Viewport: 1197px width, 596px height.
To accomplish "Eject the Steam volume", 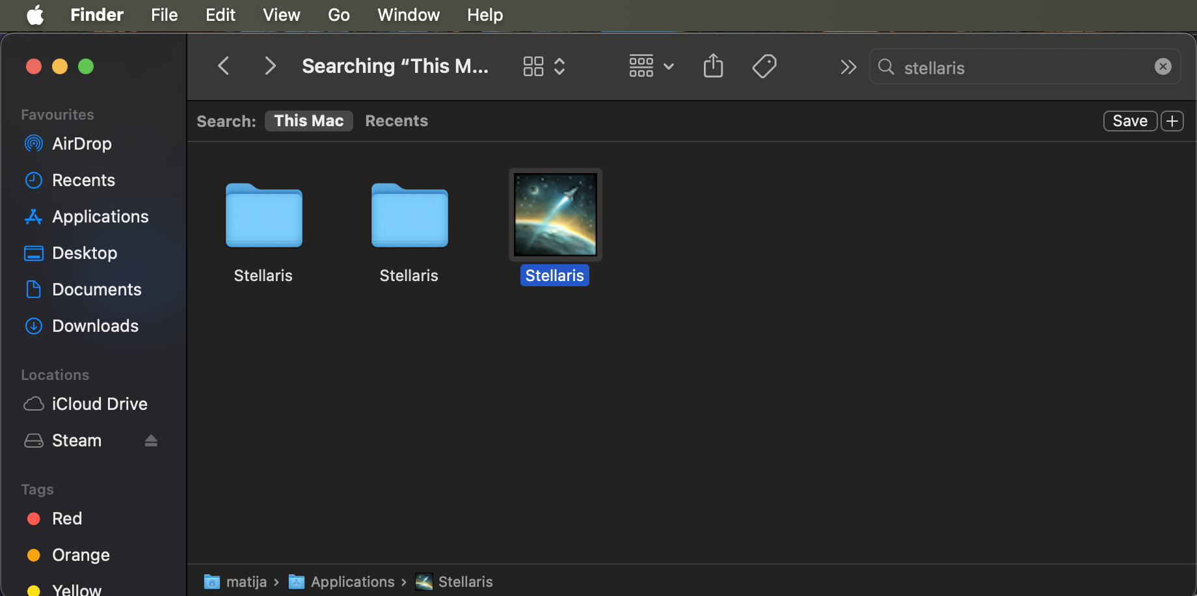I will 151,440.
